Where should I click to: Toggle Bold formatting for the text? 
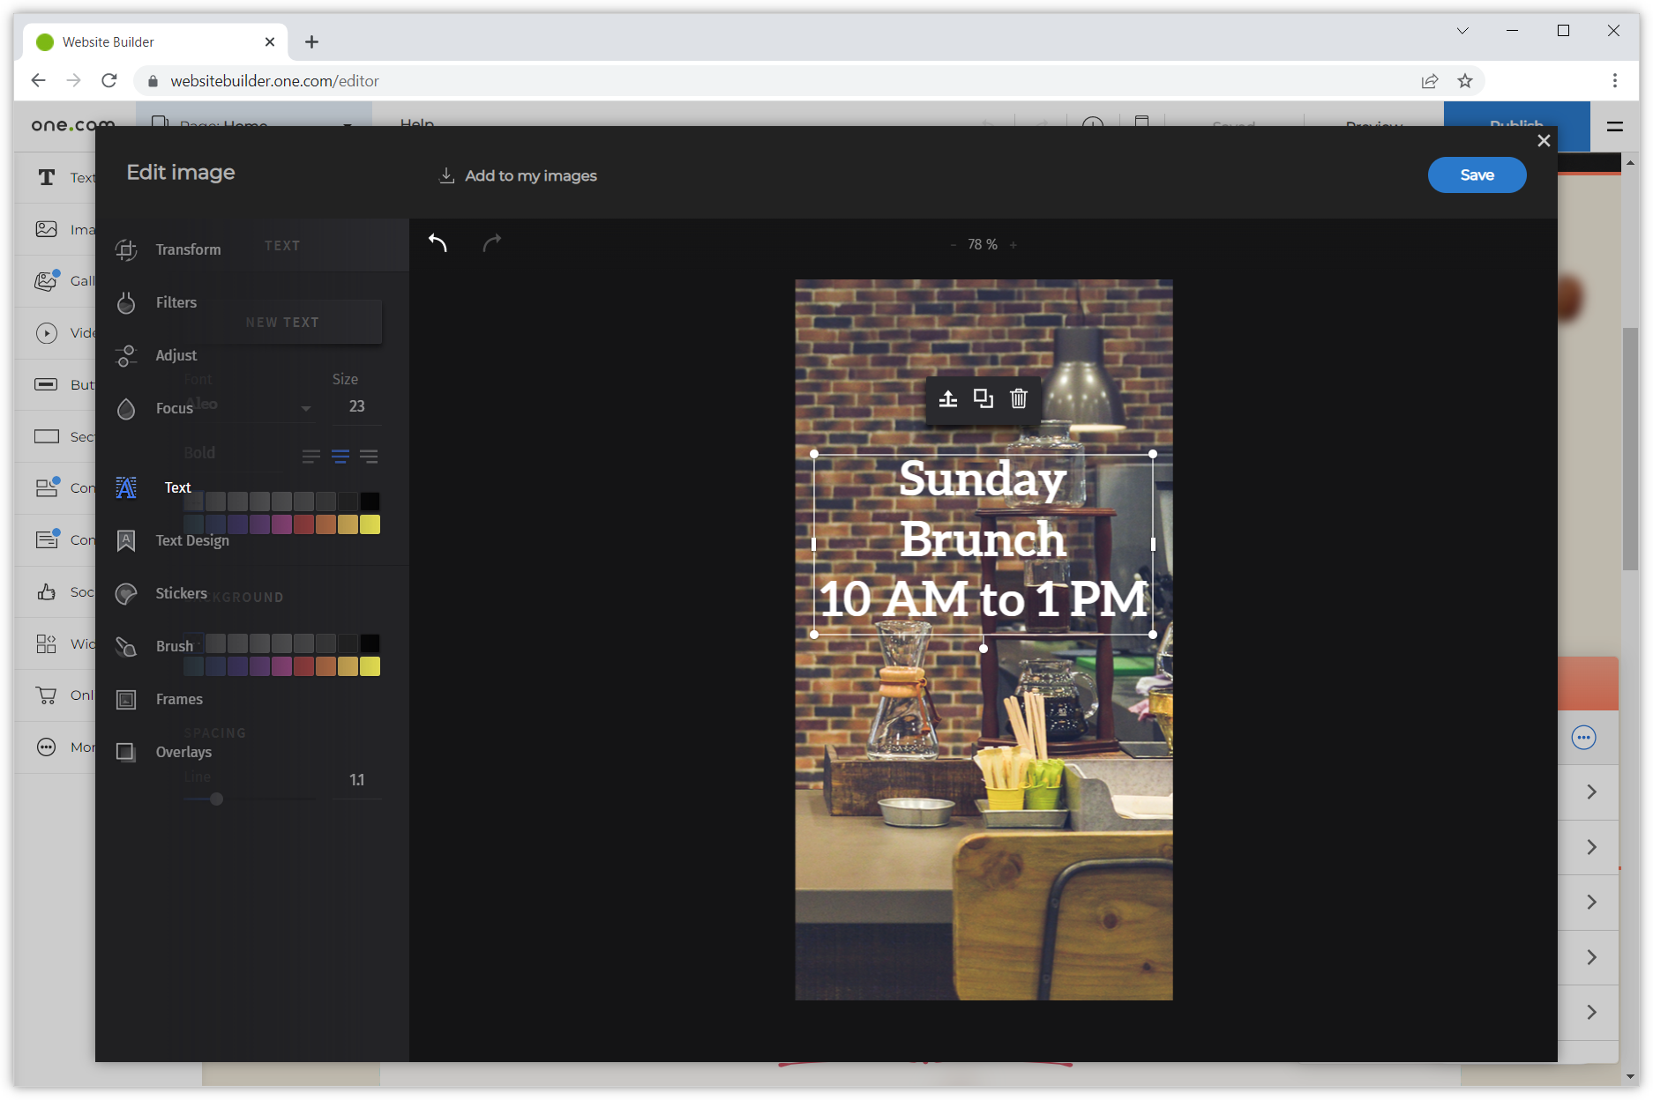198,452
